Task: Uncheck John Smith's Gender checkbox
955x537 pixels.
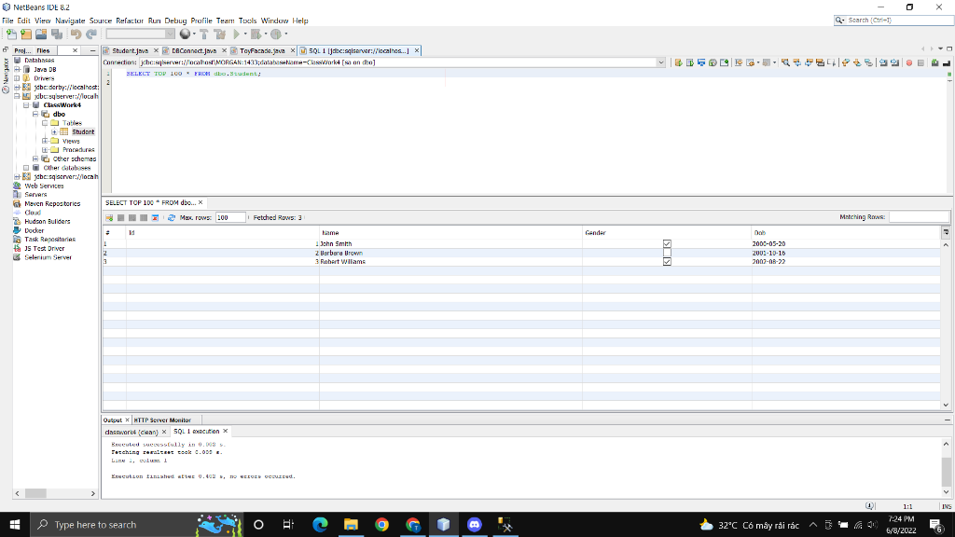Action: (x=667, y=243)
